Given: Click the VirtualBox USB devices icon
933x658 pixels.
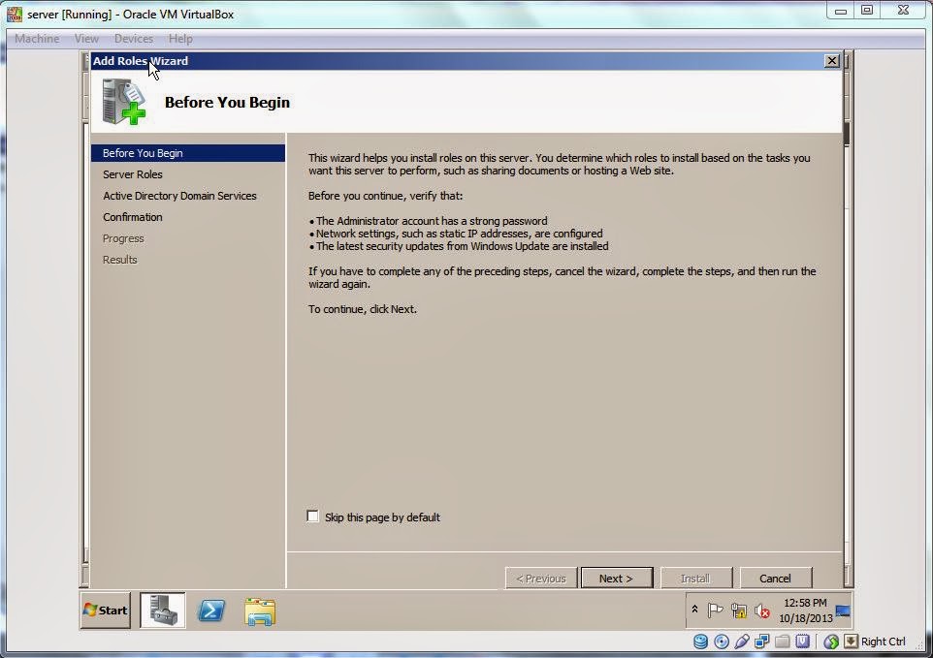Looking at the screenshot, I should click(x=741, y=642).
